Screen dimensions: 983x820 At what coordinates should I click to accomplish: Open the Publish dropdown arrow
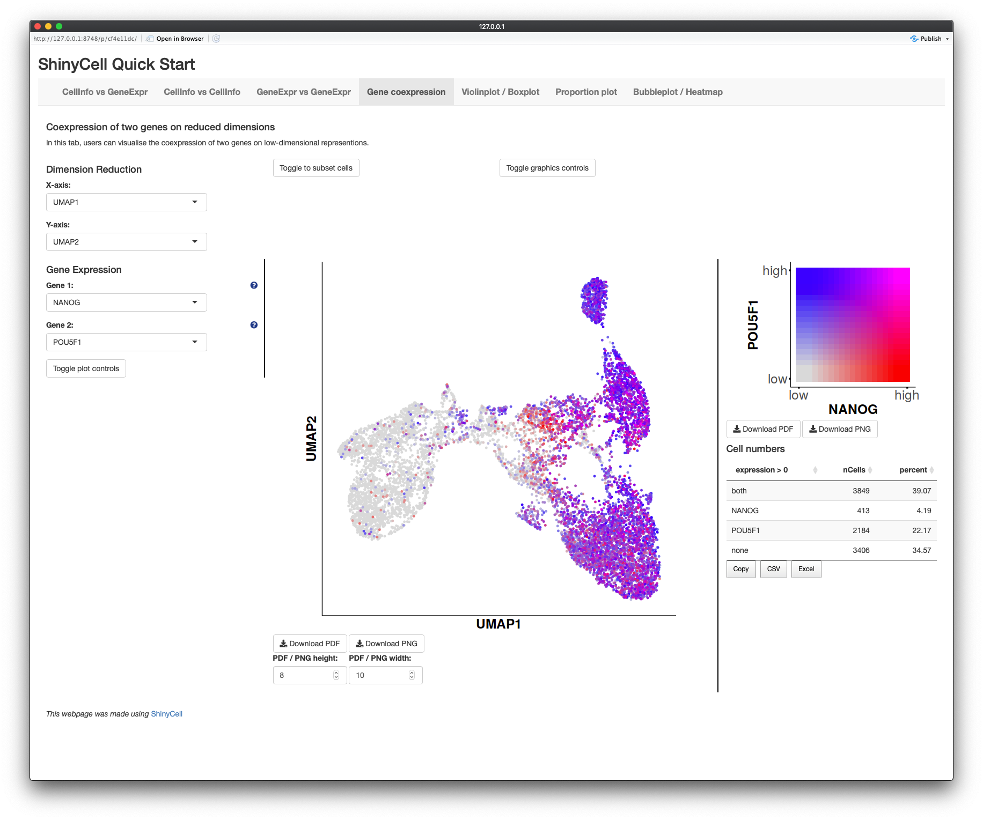pyautogui.click(x=947, y=39)
